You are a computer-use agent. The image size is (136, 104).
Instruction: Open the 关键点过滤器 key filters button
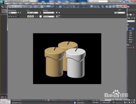point(105,102)
